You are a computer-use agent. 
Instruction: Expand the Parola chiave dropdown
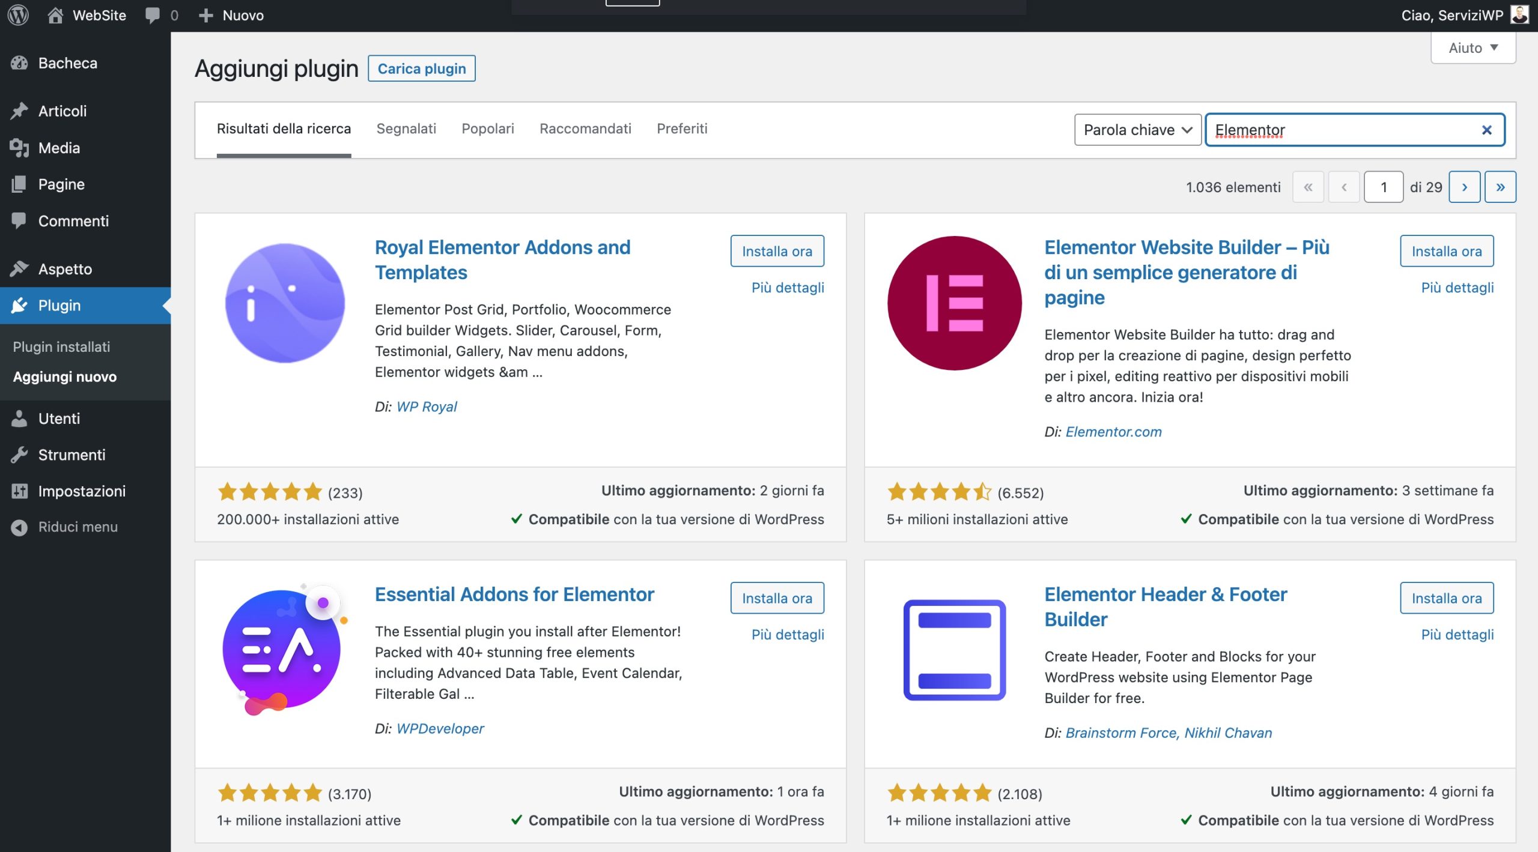tap(1137, 130)
